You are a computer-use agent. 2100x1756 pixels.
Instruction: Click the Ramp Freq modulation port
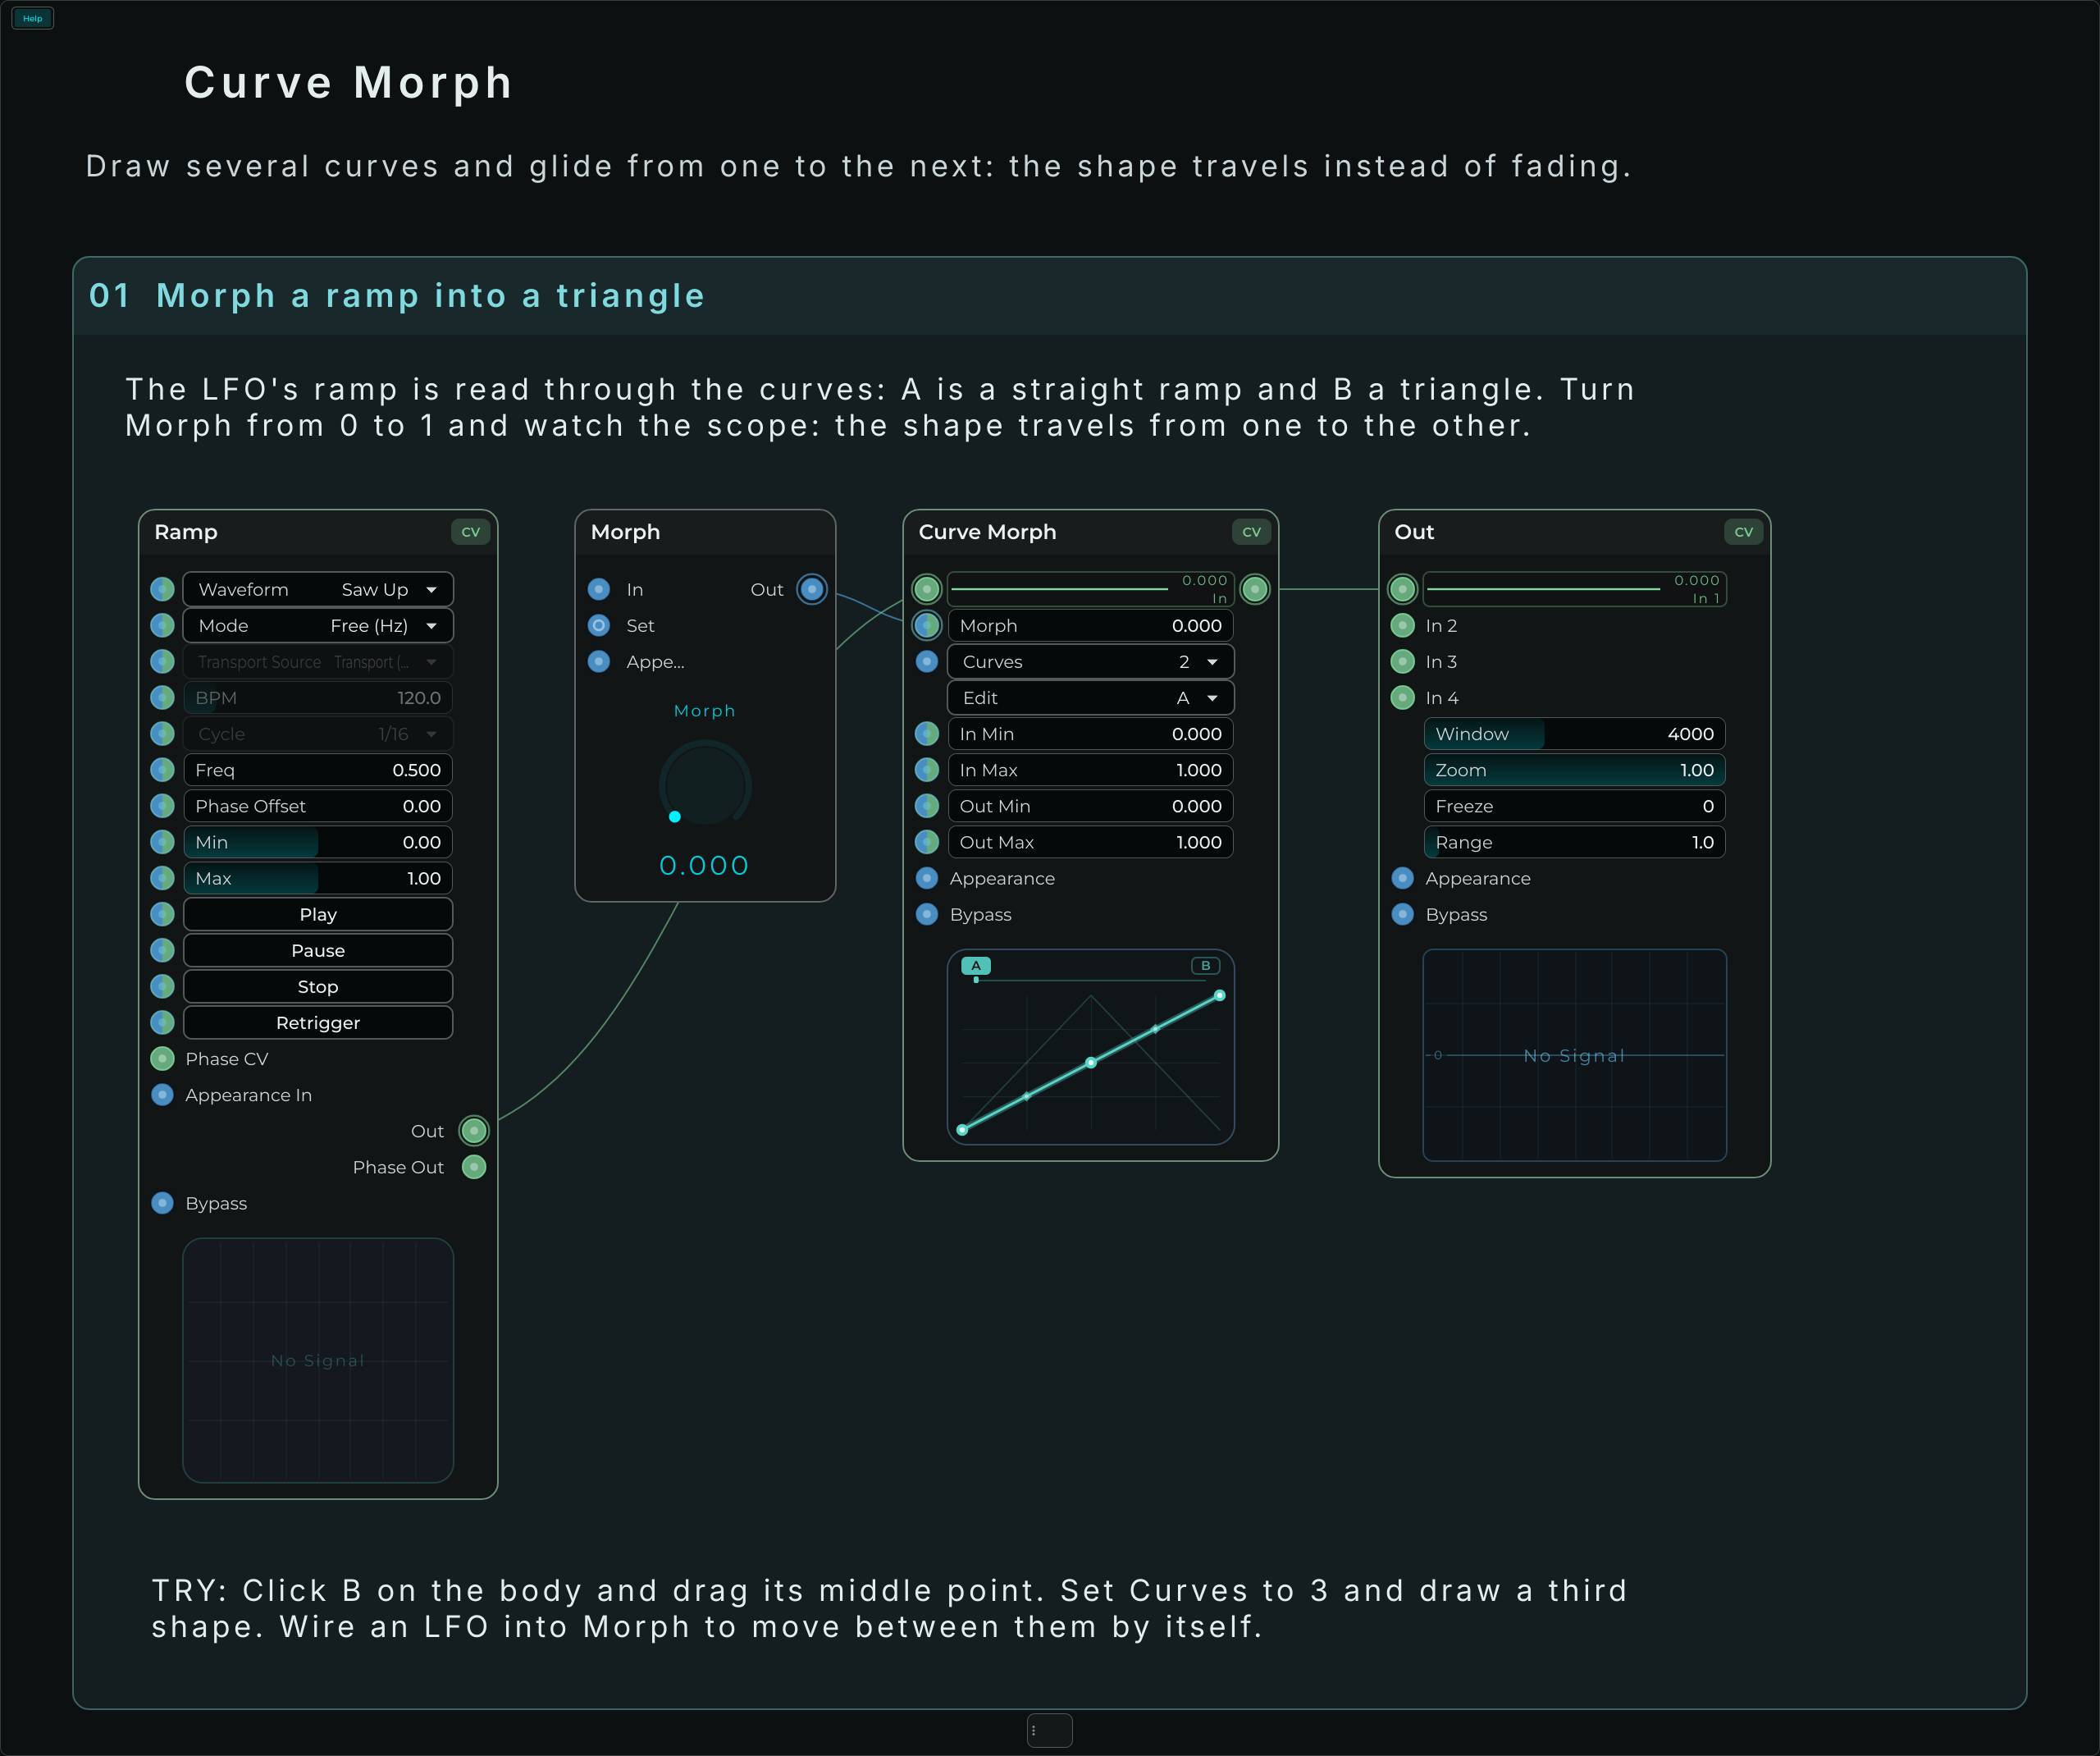162,770
